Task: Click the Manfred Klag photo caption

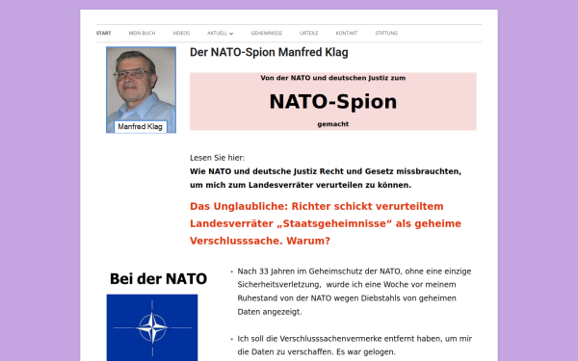Action: (x=140, y=127)
